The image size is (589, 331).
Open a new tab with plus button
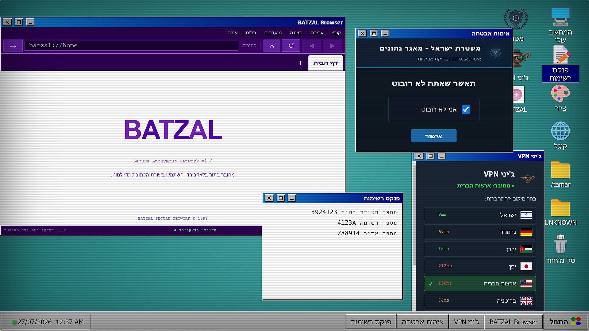300,63
